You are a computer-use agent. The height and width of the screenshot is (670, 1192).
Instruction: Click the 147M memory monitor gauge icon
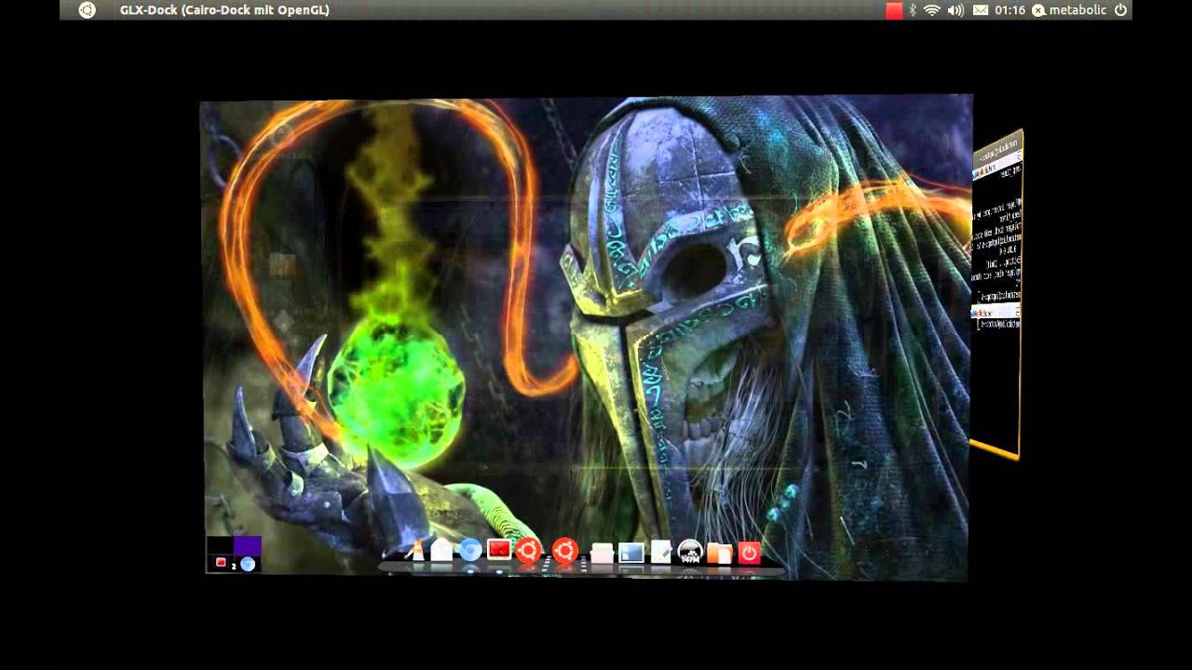689,552
